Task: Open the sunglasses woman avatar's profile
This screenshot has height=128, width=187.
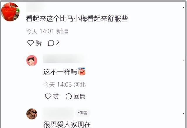Action: (32, 114)
